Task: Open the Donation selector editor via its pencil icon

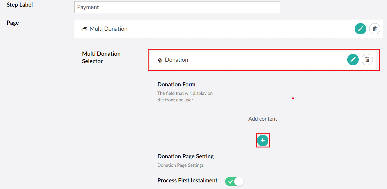Action: [x=353, y=60]
